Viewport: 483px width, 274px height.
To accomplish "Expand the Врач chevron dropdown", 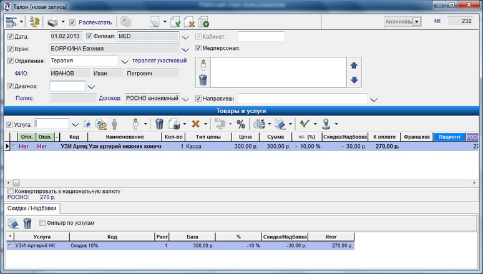I will pyautogui.click(x=185, y=50).
